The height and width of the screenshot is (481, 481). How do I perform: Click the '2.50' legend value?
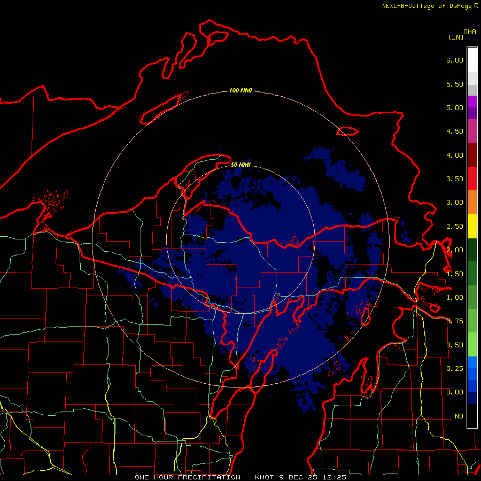click(455, 227)
